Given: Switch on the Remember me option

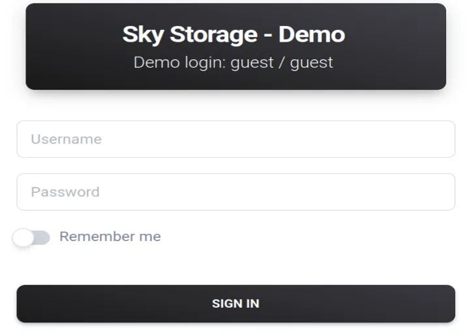Looking at the screenshot, I should click(x=31, y=238).
